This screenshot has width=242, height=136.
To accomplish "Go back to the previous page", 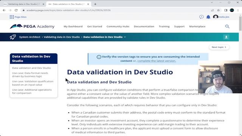I will coord(4,10).
